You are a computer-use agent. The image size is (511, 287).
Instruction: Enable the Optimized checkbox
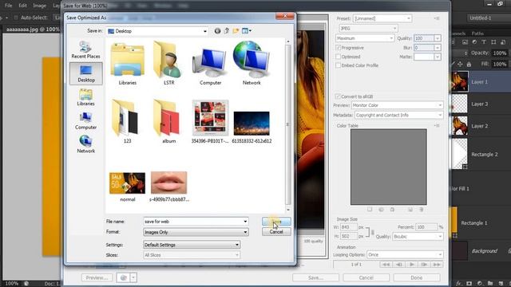click(338, 57)
